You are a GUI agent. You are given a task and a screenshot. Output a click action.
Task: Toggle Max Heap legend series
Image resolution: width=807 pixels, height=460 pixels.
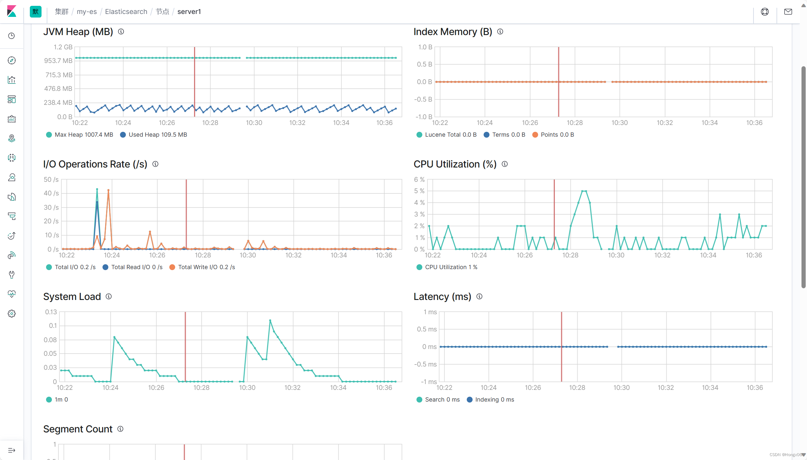[79, 135]
